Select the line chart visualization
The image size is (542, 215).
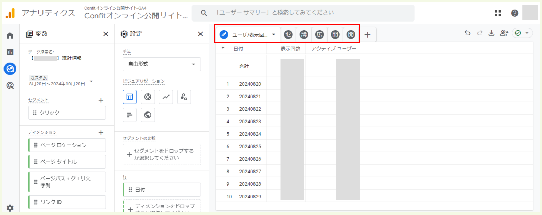166,97
